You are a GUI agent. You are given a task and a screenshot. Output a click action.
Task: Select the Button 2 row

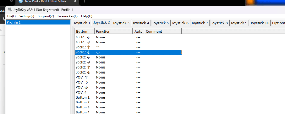(128, 102)
